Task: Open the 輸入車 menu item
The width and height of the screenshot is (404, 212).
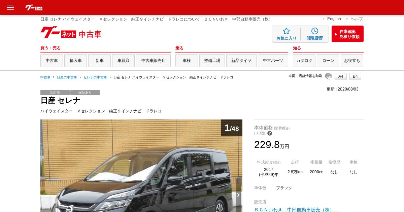Action: pyautogui.click(x=75, y=61)
